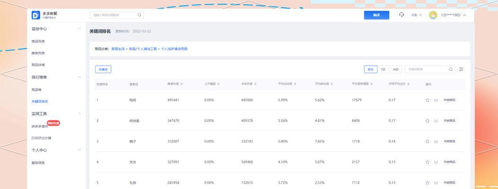498x189 pixels.
Task: Open the trend chart icon for 礼物
Action: pyautogui.click(x=436, y=183)
